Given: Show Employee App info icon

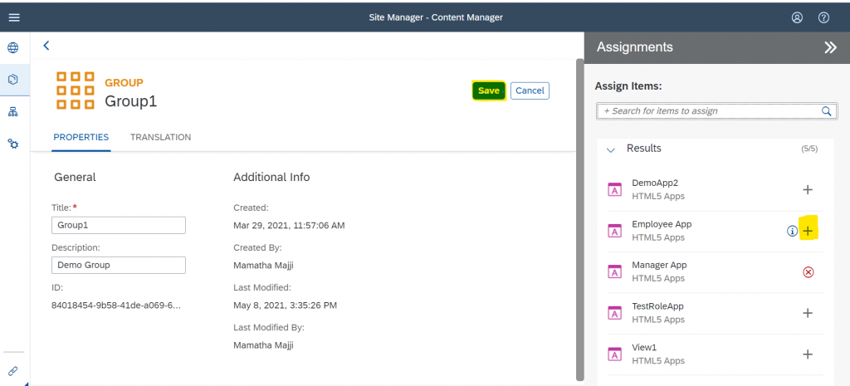Looking at the screenshot, I should [792, 231].
